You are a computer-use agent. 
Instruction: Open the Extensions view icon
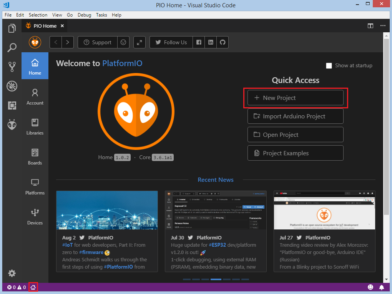12,105
